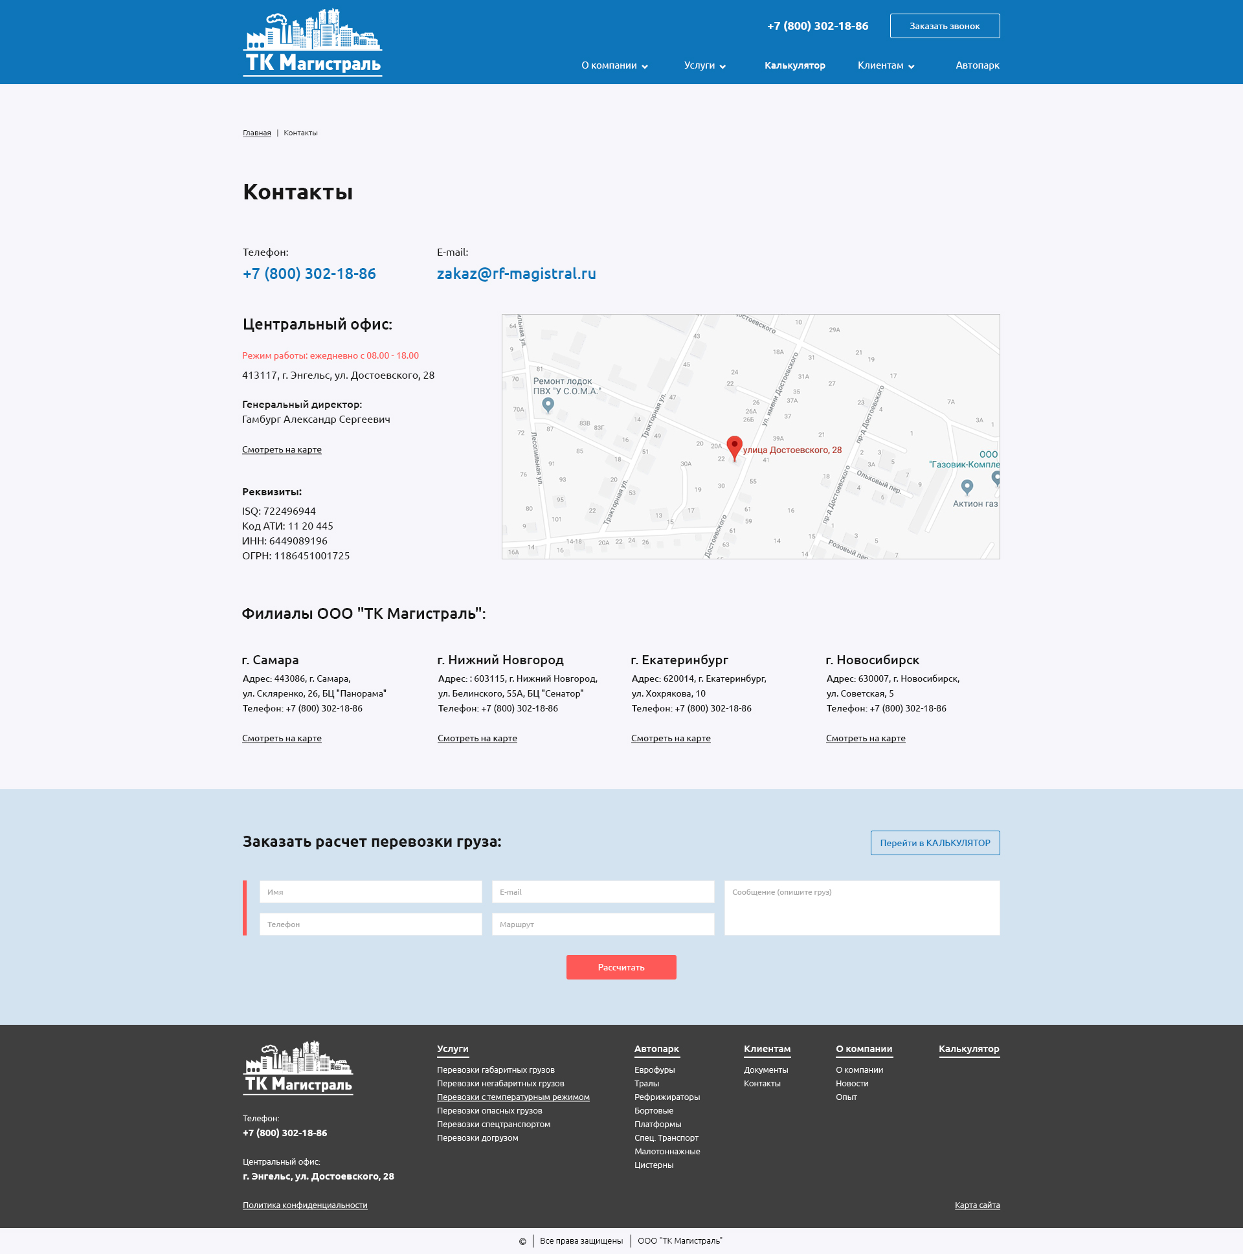Click the Ремонт лодок ПВХ map marker

548,405
